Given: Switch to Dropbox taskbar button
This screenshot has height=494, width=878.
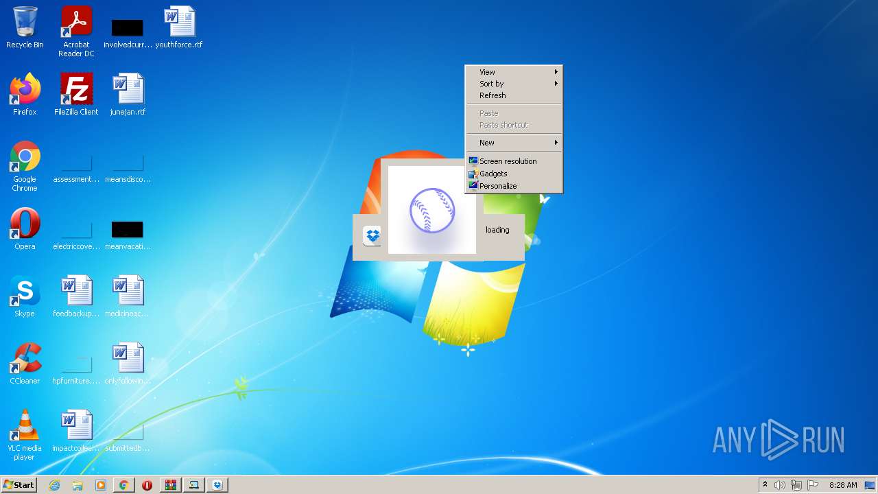Looking at the screenshot, I should pyautogui.click(x=217, y=485).
